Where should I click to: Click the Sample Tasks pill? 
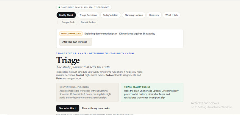[x=68, y=22]
